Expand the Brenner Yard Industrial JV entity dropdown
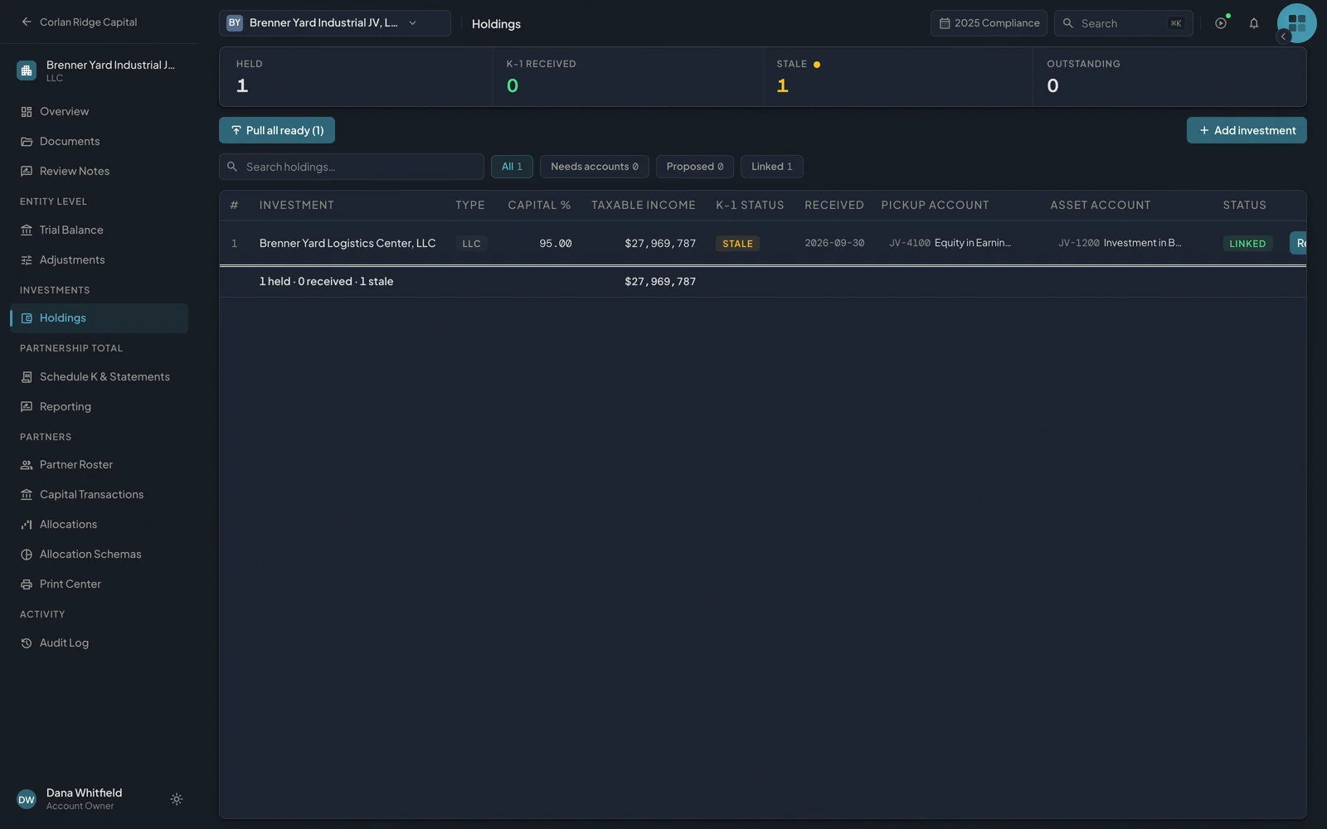 click(335, 23)
